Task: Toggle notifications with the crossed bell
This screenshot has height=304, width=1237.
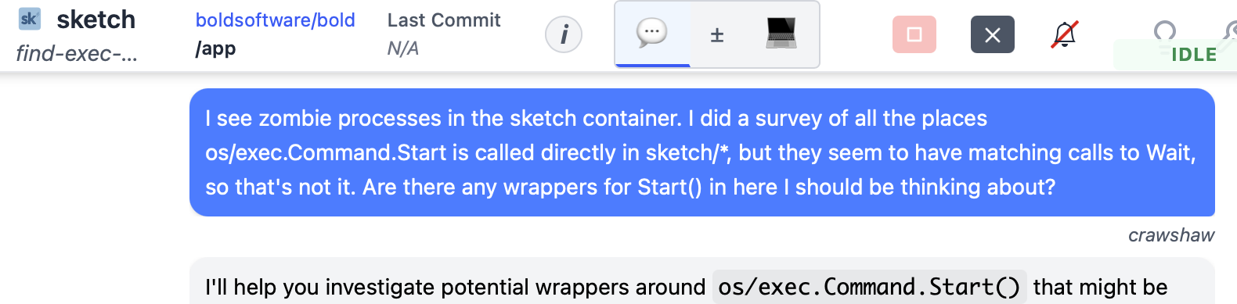Action: [1065, 34]
